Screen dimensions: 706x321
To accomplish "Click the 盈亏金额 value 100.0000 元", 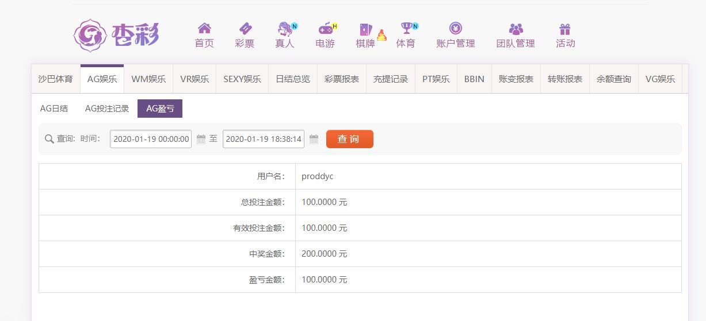I will (325, 280).
